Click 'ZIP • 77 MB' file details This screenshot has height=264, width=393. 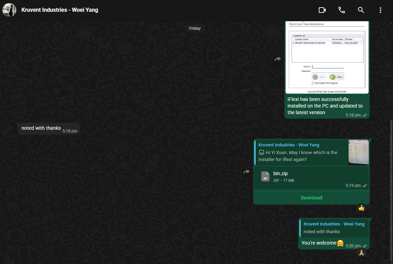pos(284,180)
